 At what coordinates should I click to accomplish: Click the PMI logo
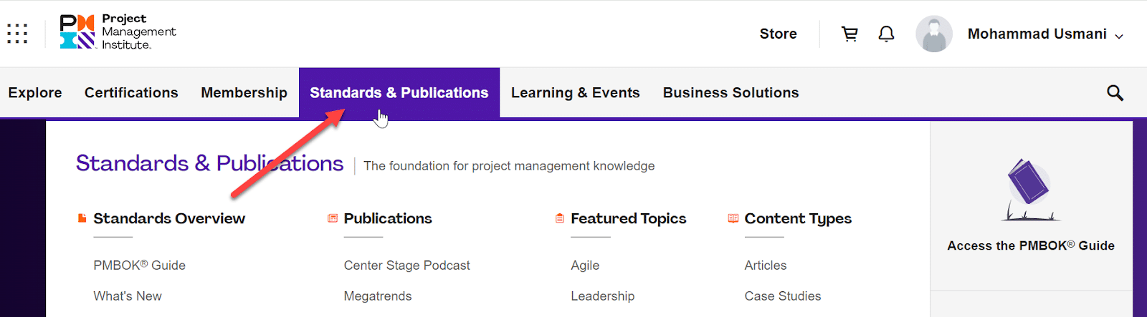tap(118, 32)
